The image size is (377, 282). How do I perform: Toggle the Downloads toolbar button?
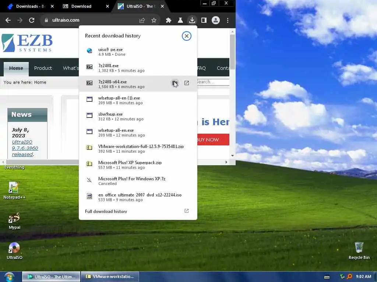(x=192, y=21)
